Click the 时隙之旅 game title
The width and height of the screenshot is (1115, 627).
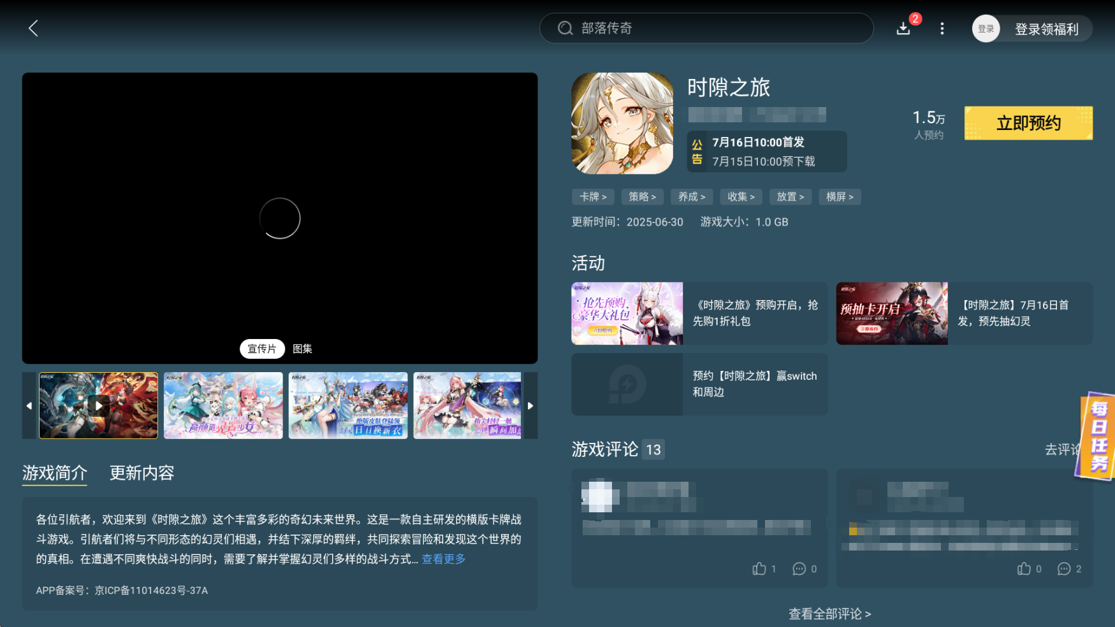[729, 87]
